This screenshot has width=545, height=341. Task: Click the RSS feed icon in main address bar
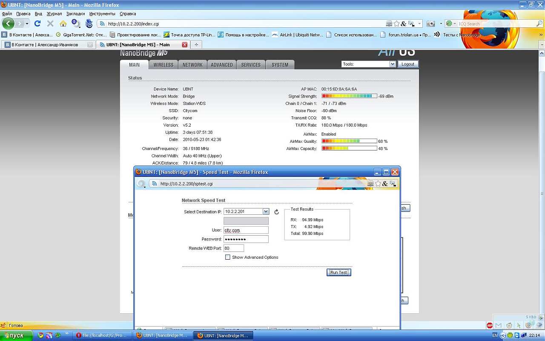click(102, 24)
